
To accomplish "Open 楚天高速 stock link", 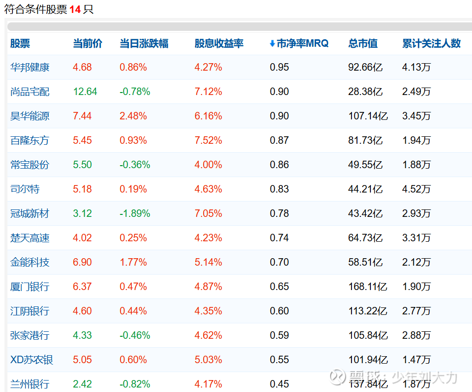I will (30, 238).
